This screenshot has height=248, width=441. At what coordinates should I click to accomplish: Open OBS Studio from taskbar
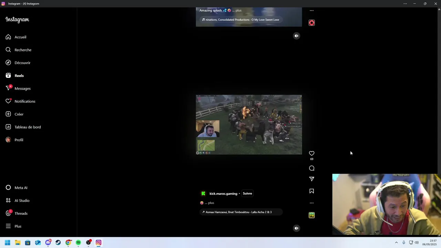[x=89, y=242]
